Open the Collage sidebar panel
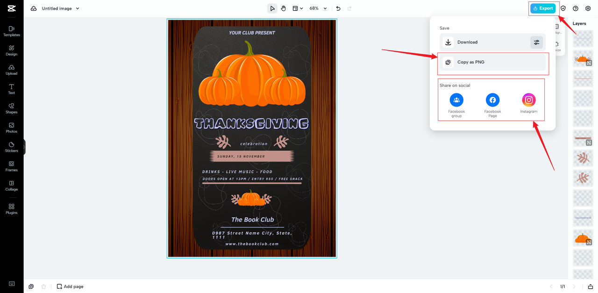The height and width of the screenshot is (293, 598). point(12,186)
